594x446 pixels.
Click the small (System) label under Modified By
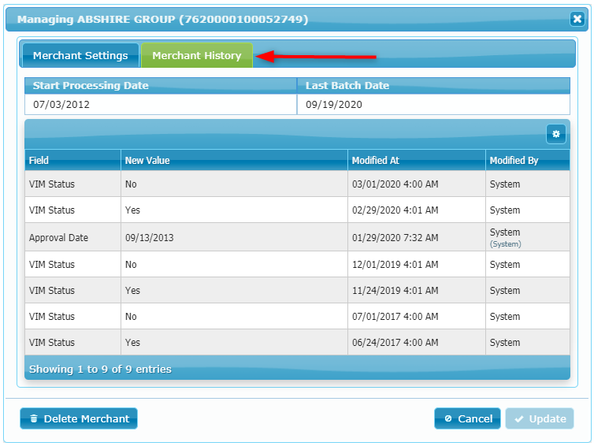click(505, 244)
